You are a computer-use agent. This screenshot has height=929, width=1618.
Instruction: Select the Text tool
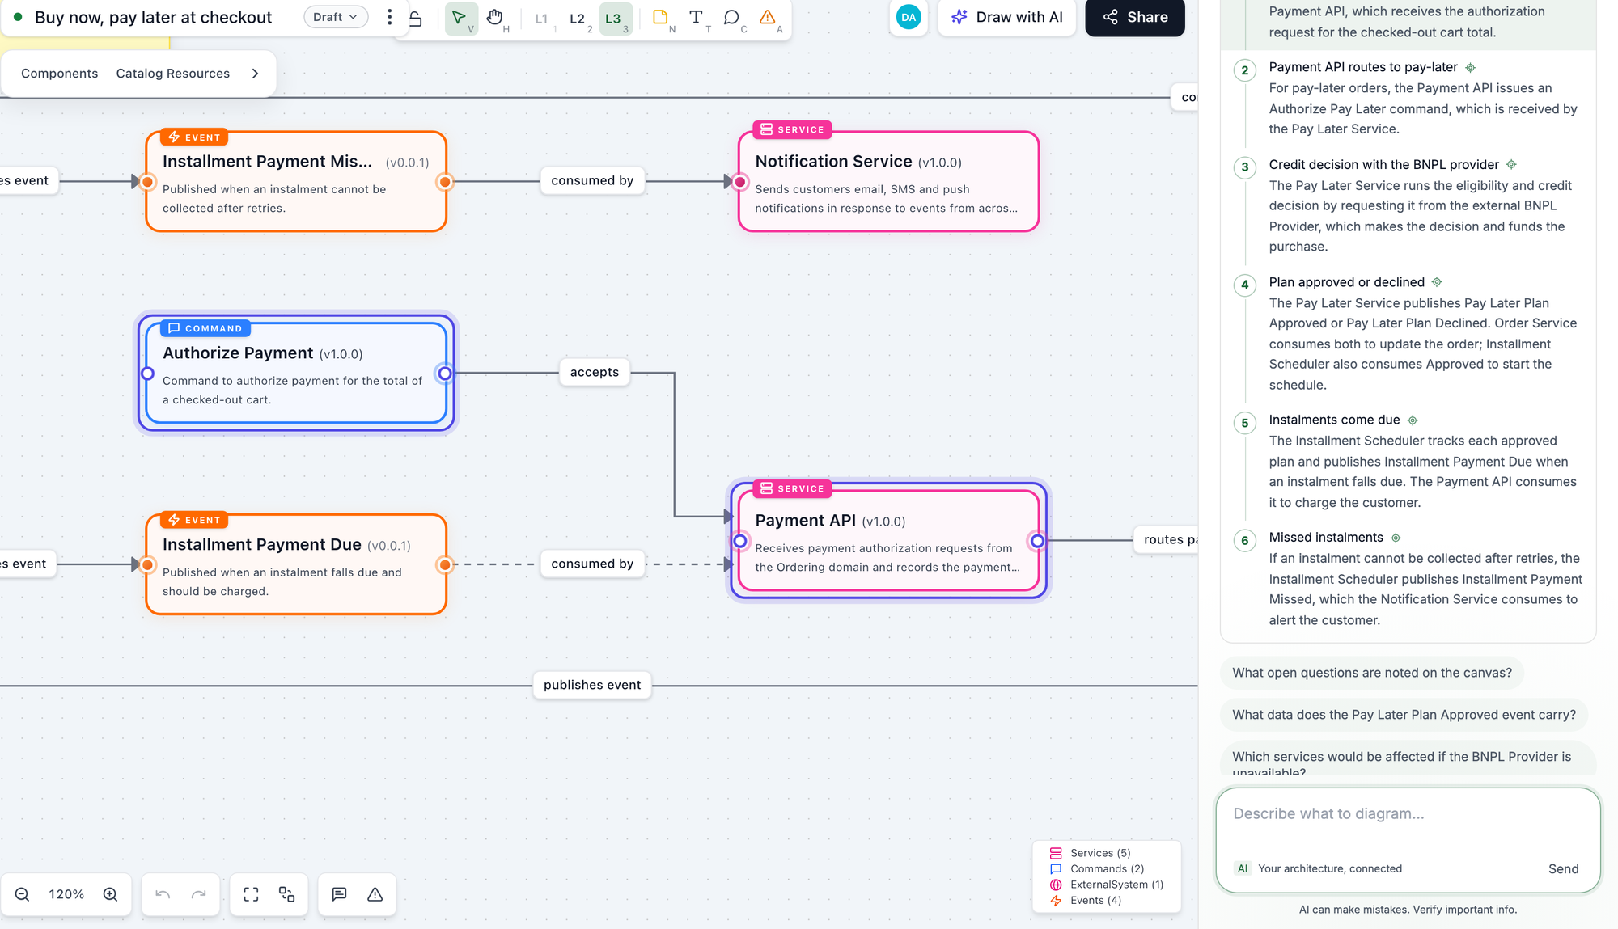coord(696,18)
